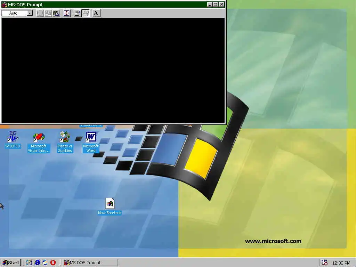Image resolution: width=356 pixels, height=267 pixels.
Task: Click the 'New Shortcut' icon label
Action: pos(110,213)
